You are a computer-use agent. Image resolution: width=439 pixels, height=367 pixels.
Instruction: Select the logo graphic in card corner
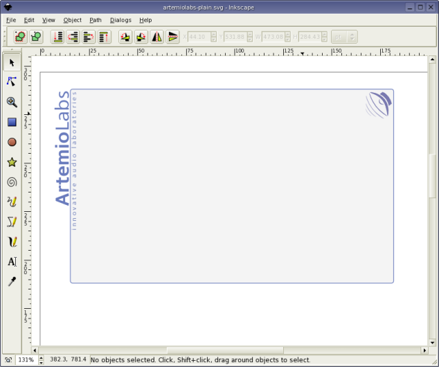(379, 105)
